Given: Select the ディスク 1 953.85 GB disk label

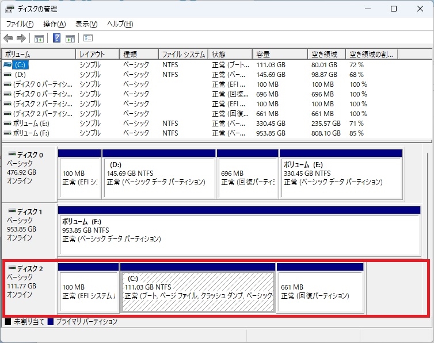Looking at the screenshot, I should 29,231.
